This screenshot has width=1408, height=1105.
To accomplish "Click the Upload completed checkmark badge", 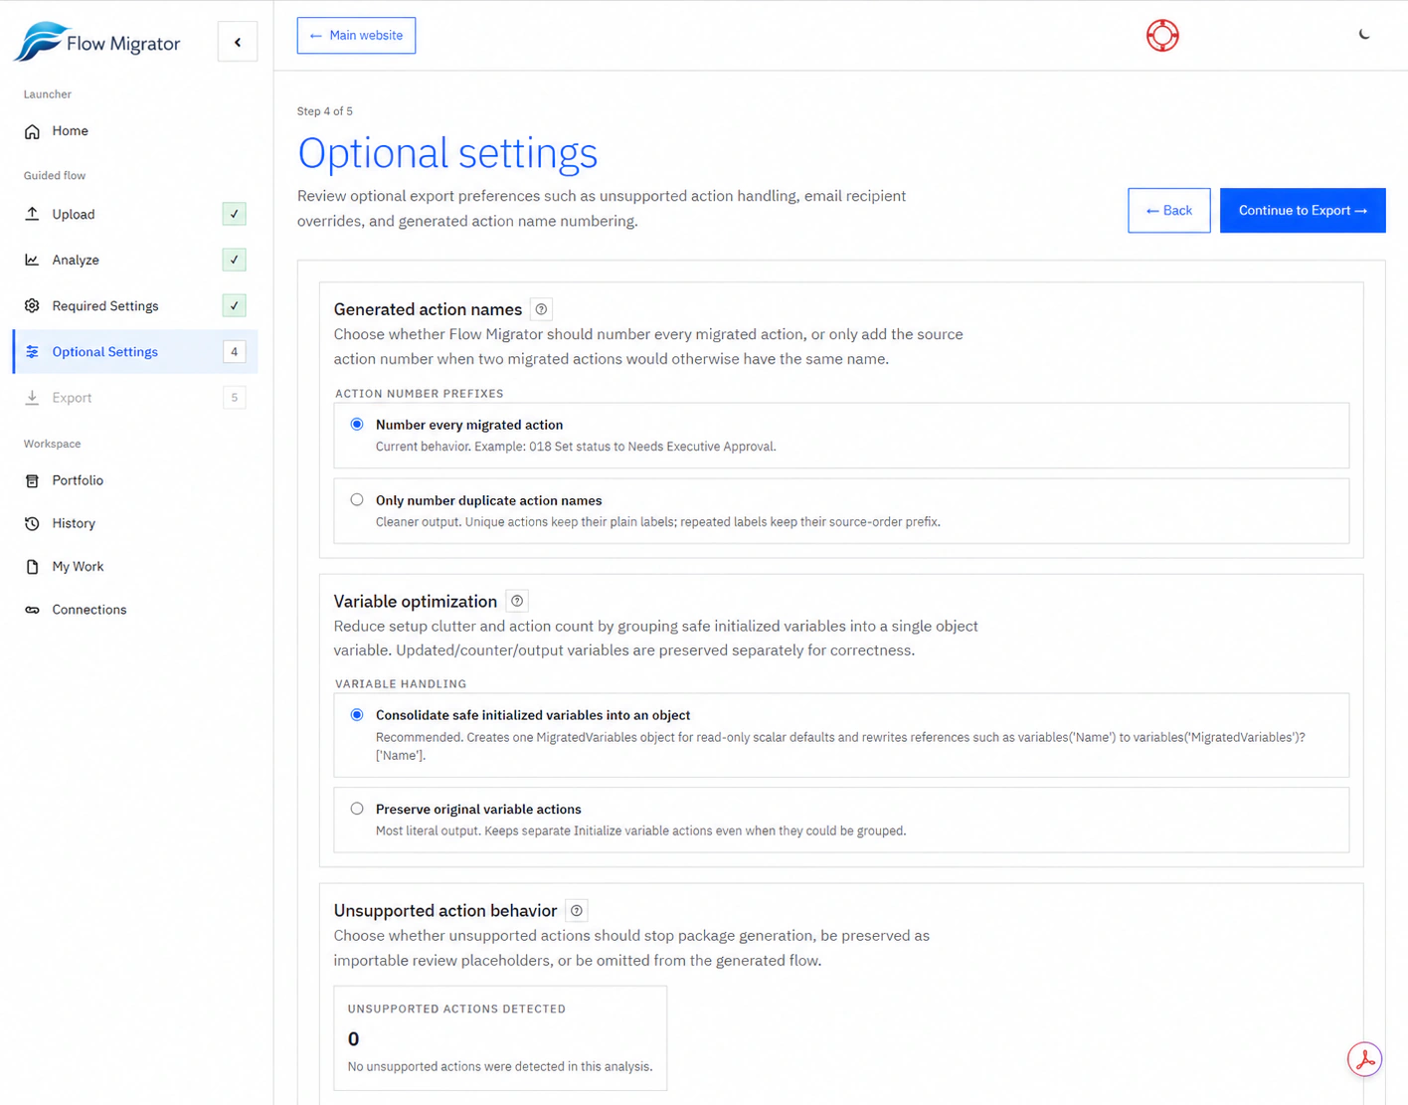I will tap(234, 214).
